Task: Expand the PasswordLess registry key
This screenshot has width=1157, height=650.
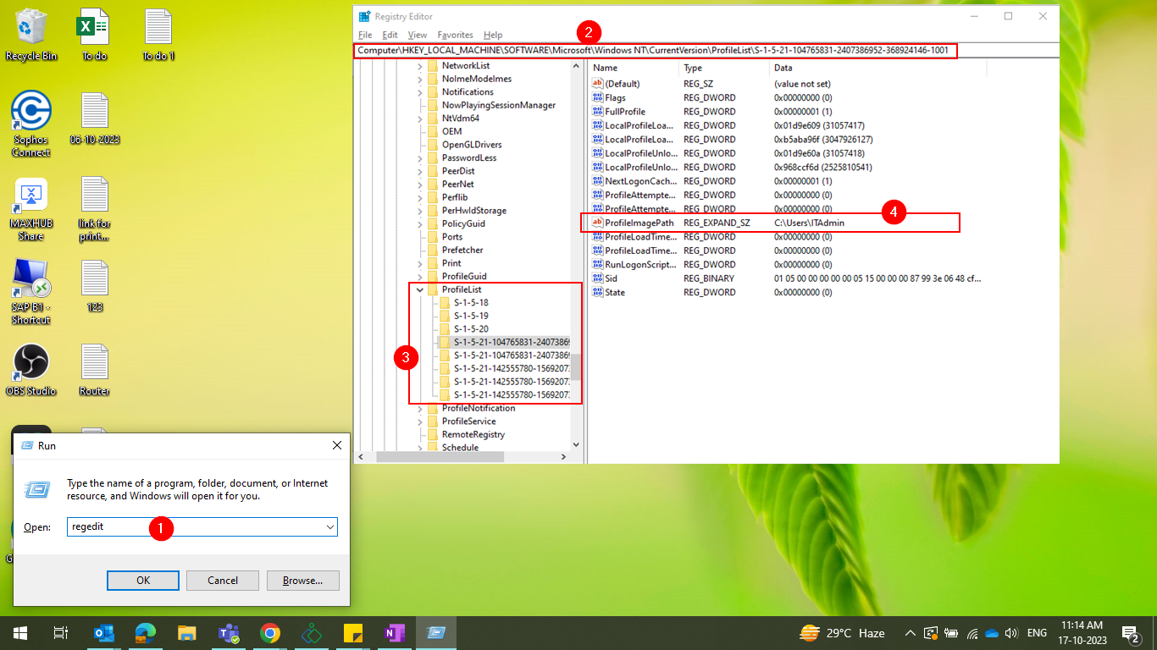Action: point(420,157)
